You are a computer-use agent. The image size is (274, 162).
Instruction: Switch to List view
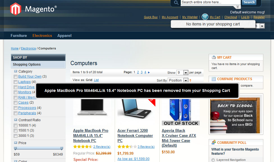point(96,80)
